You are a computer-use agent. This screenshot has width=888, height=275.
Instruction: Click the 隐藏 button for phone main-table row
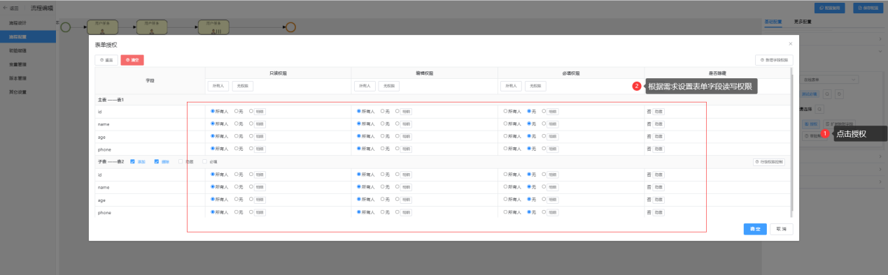[658, 149]
